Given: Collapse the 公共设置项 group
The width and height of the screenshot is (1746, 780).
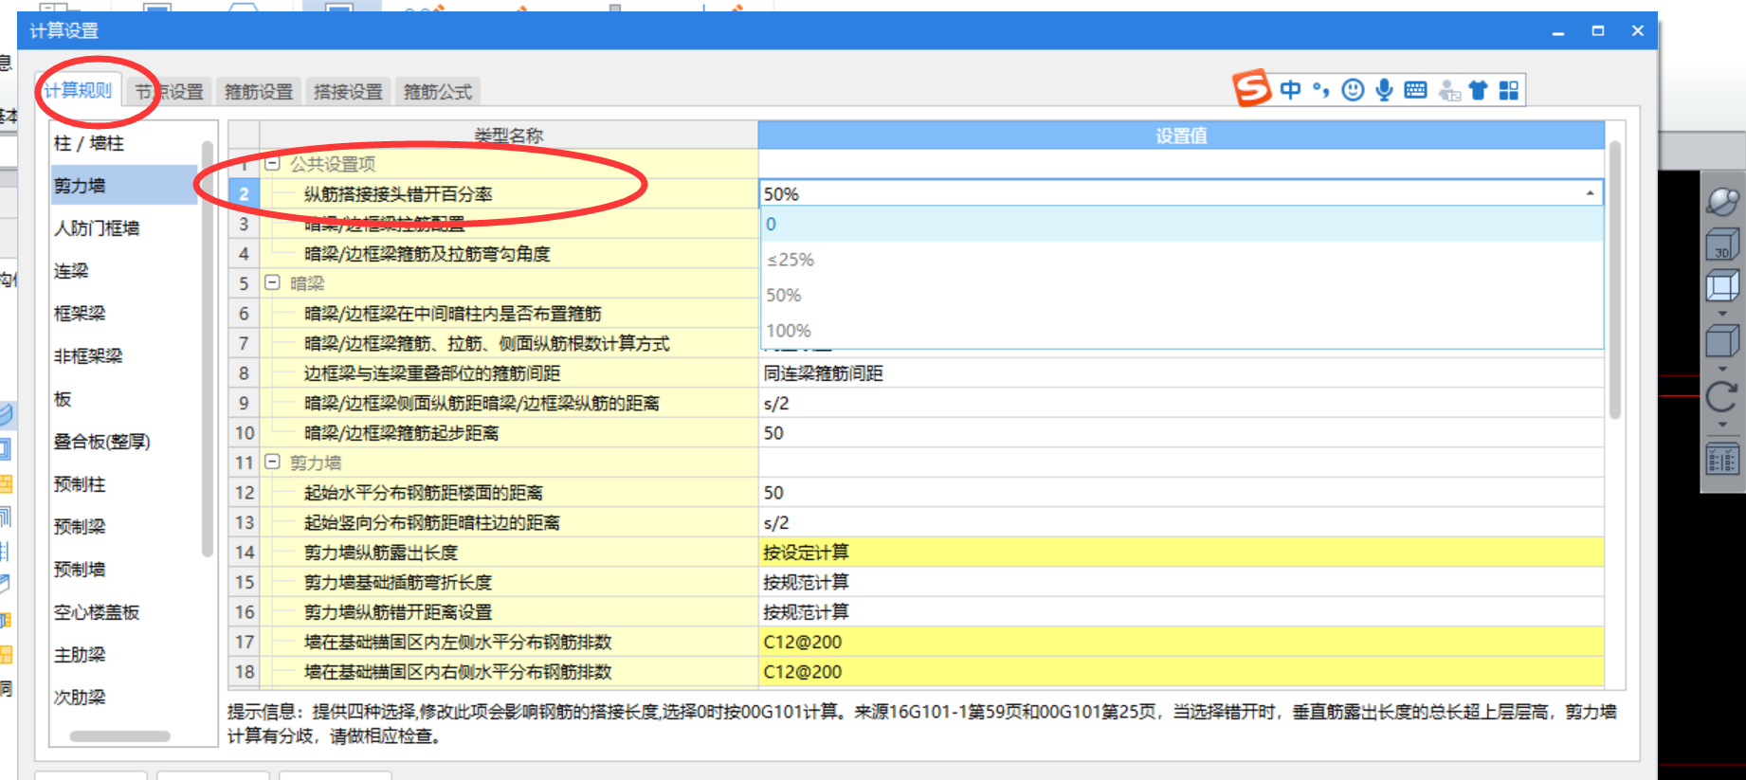Looking at the screenshot, I should click(x=273, y=163).
